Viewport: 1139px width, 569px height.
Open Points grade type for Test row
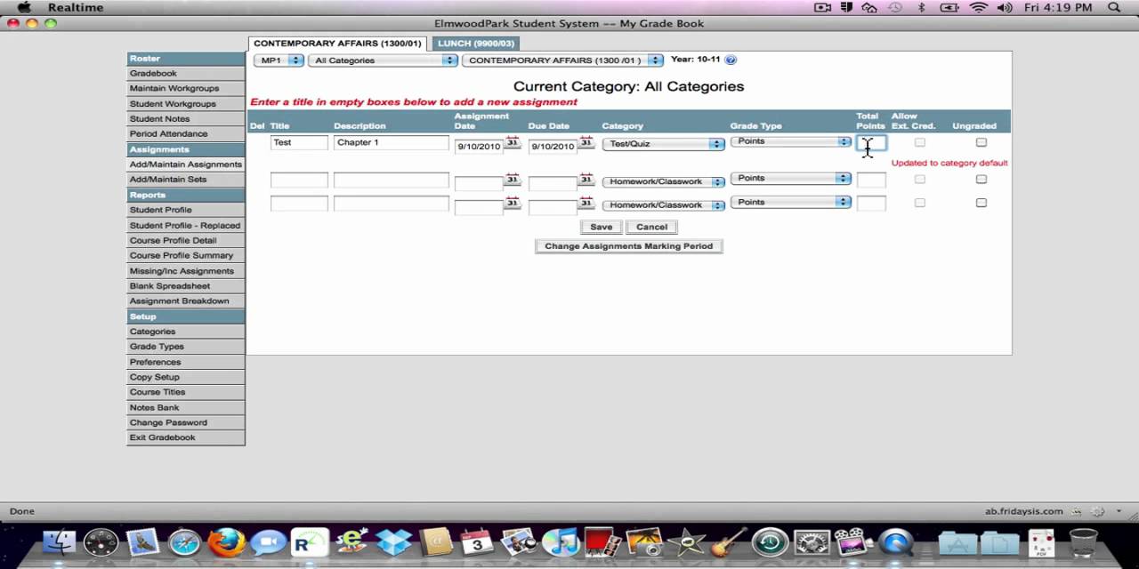[x=791, y=141]
